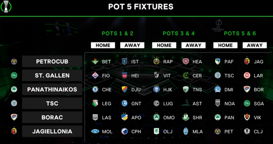Click the Hearts crest beside HEA
The width and height of the screenshot is (273, 144).
click(x=186, y=62)
